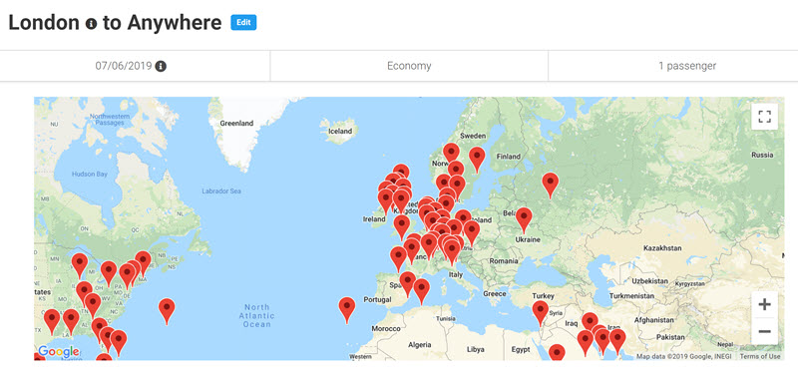Click the Hudson Bay label
798x375 pixels.
90,174
